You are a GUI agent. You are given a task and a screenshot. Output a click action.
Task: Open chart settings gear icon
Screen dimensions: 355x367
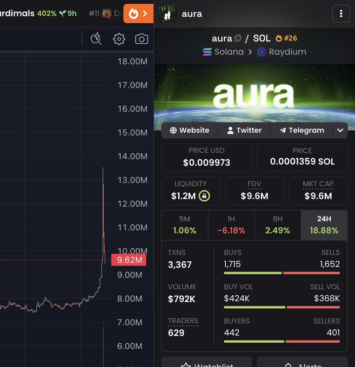[x=119, y=39]
